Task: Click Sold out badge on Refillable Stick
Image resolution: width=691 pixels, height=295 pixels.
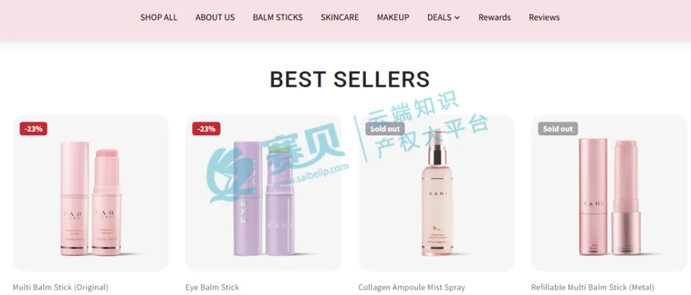Action: click(558, 129)
